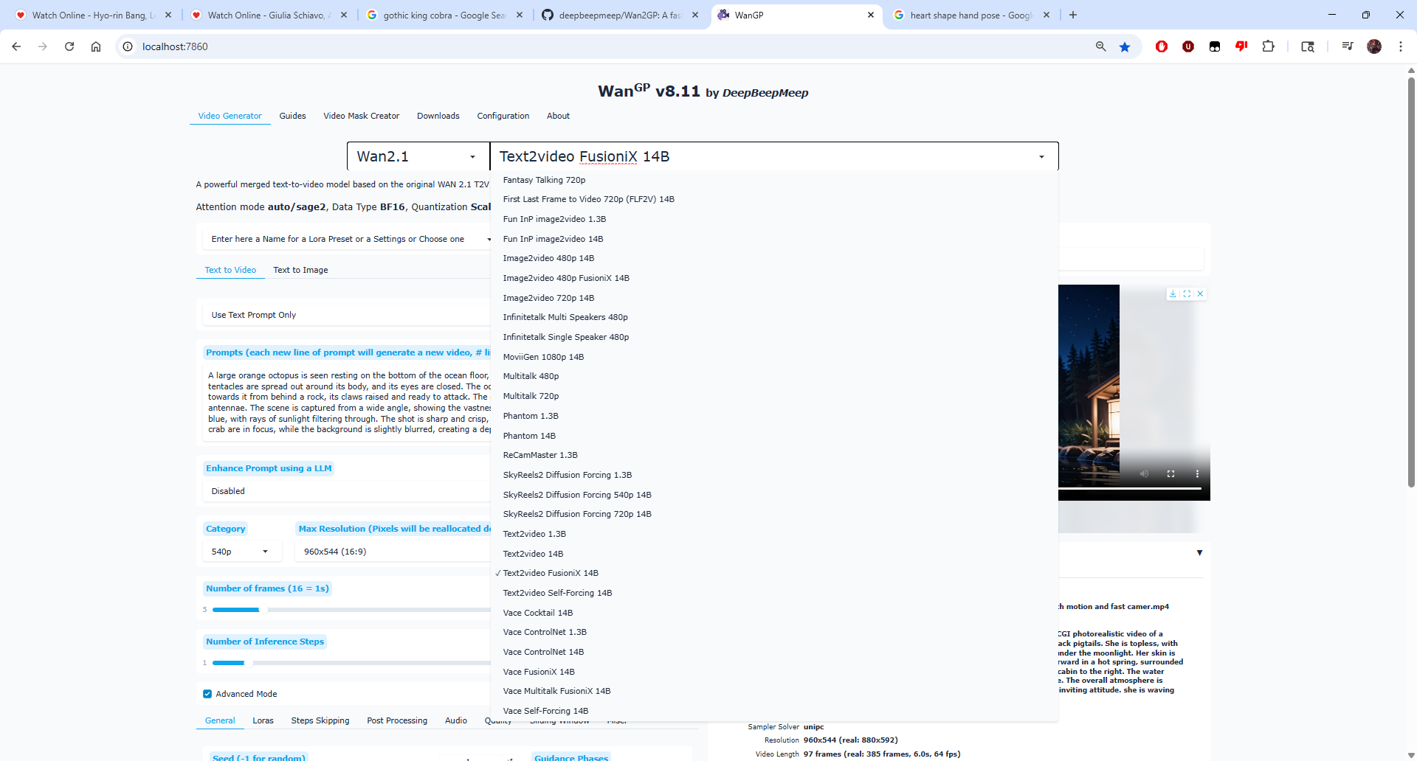Toggle the black triangle expander below the video
The image size is (1417, 761).
click(x=1199, y=552)
